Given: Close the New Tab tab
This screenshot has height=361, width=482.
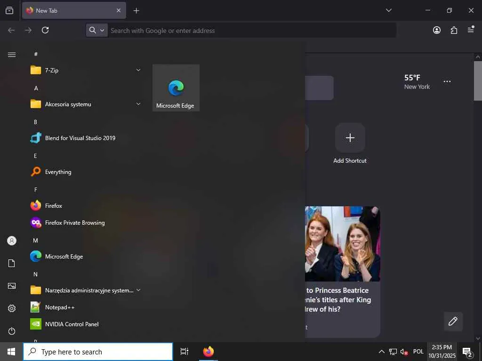Looking at the screenshot, I should pos(119,10).
